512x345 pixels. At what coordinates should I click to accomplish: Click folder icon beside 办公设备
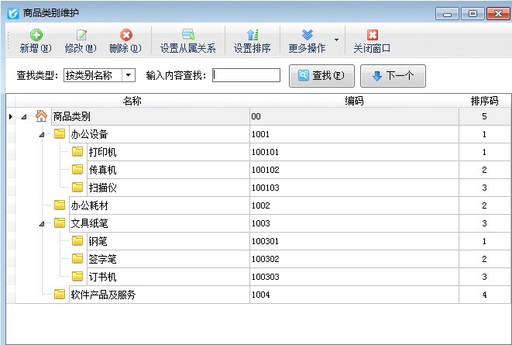coord(60,133)
